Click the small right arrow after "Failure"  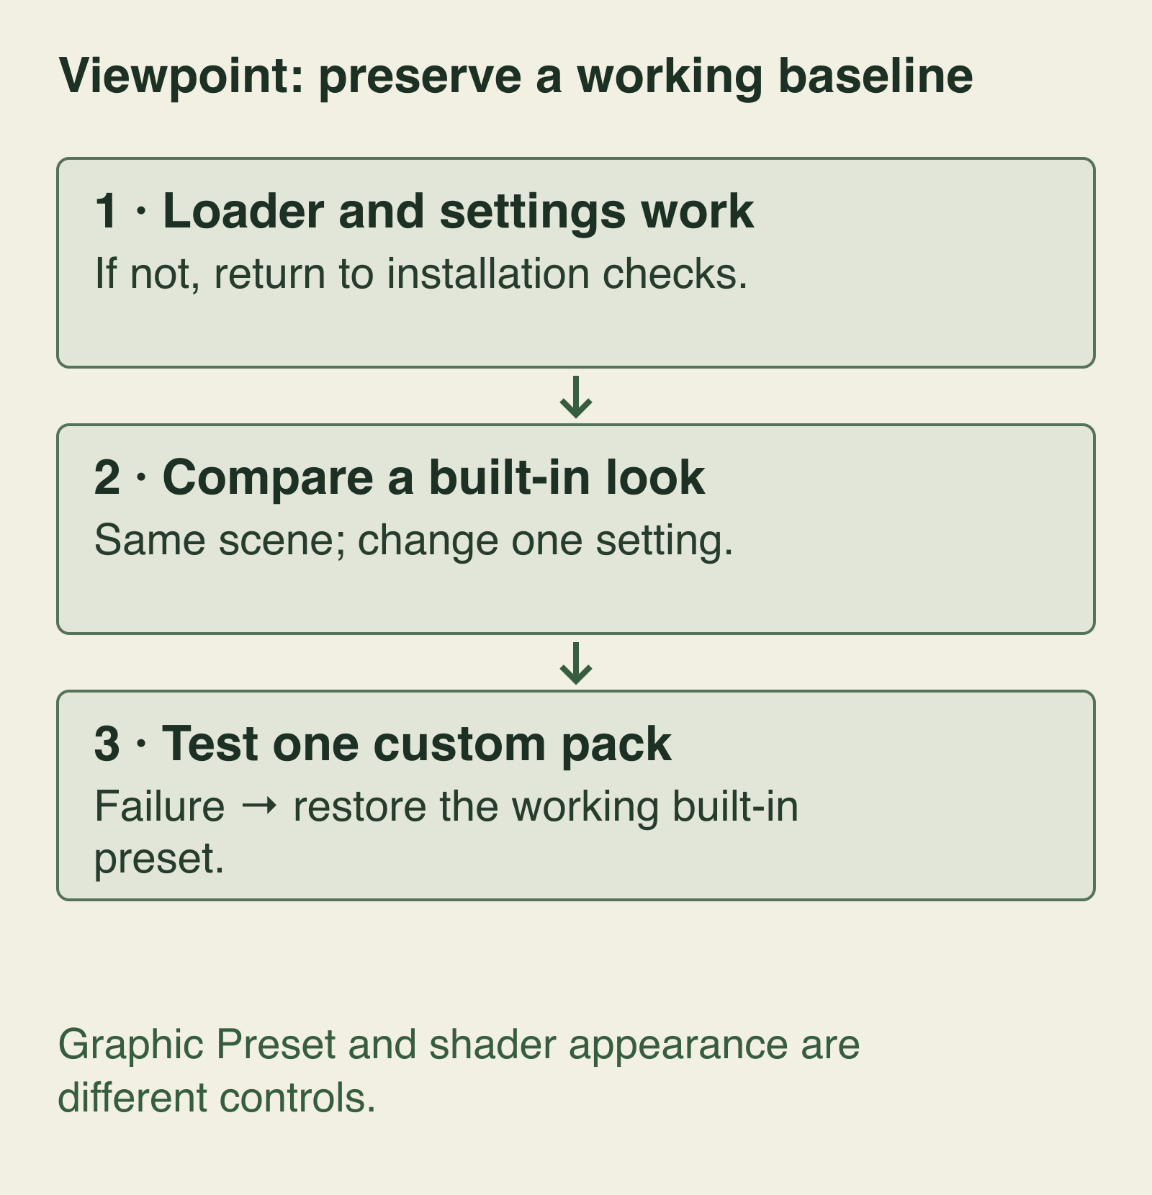(x=259, y=806)
